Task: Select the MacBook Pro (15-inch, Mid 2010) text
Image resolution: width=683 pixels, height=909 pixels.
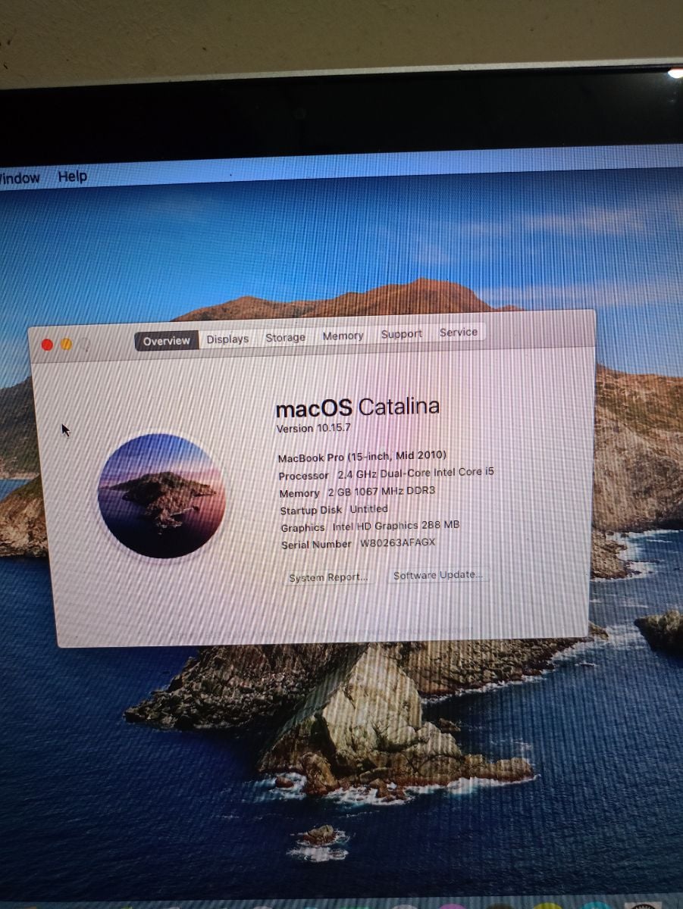Action: (362, 457)
